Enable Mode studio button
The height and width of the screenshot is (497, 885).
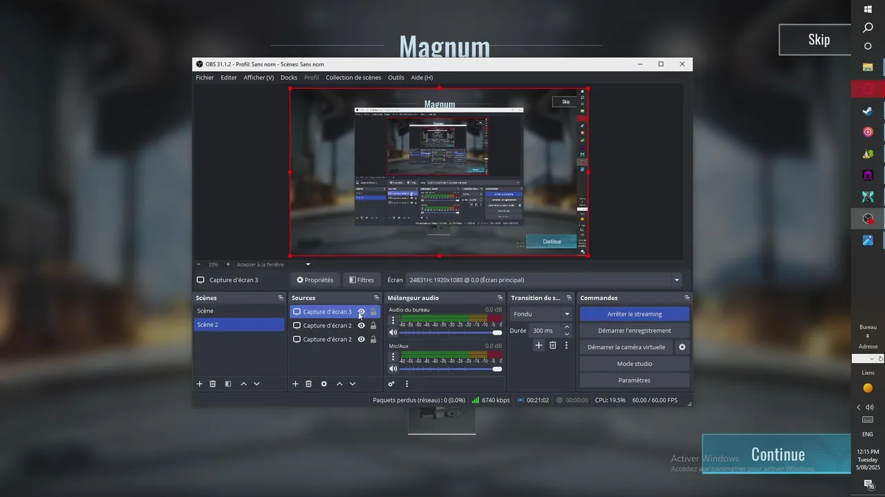tap(635, 364)
